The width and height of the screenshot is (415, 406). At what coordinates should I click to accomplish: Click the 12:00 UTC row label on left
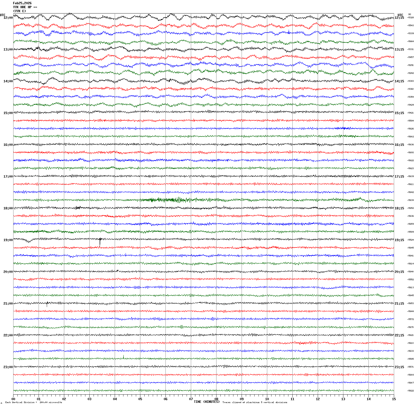(8, 18)
